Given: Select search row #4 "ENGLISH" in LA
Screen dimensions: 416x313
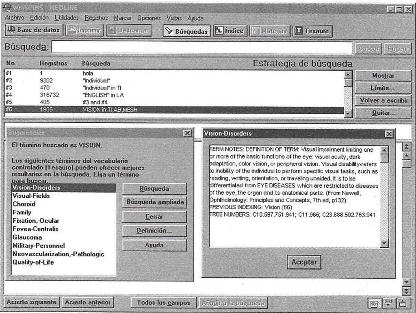Looking at the screenshot, I should coord(174,95).
